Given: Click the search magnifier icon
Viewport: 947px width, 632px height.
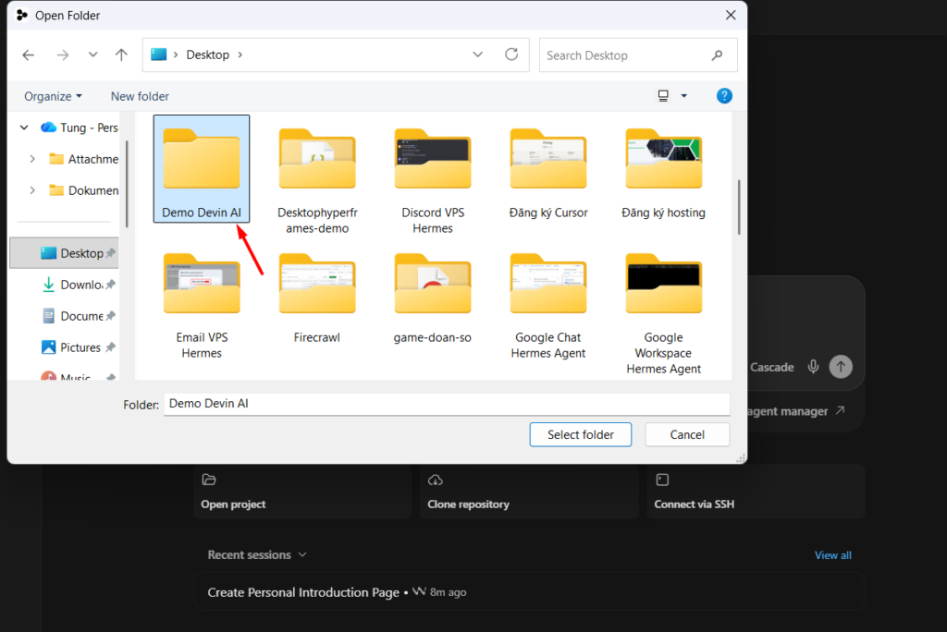Looking at the screenshot, I should pos(717,55).
